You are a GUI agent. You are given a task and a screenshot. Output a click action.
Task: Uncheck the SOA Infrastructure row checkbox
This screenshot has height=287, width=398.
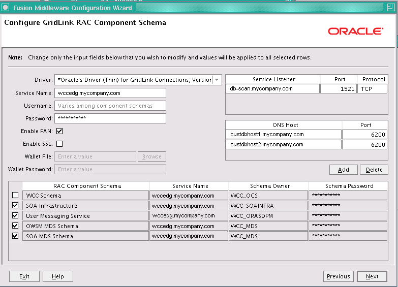[15, 205]
